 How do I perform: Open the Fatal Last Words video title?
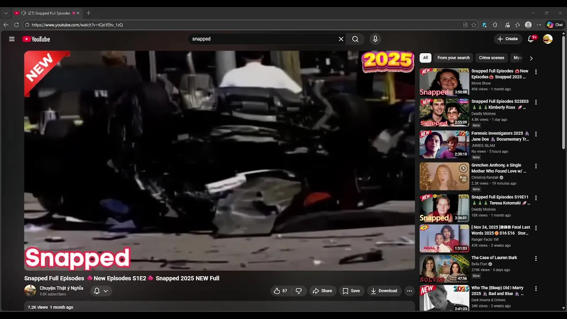point(501,230)
